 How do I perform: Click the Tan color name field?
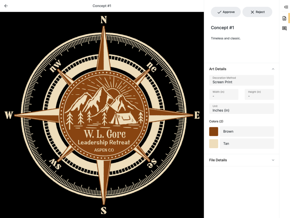click(x=247, y=143)
